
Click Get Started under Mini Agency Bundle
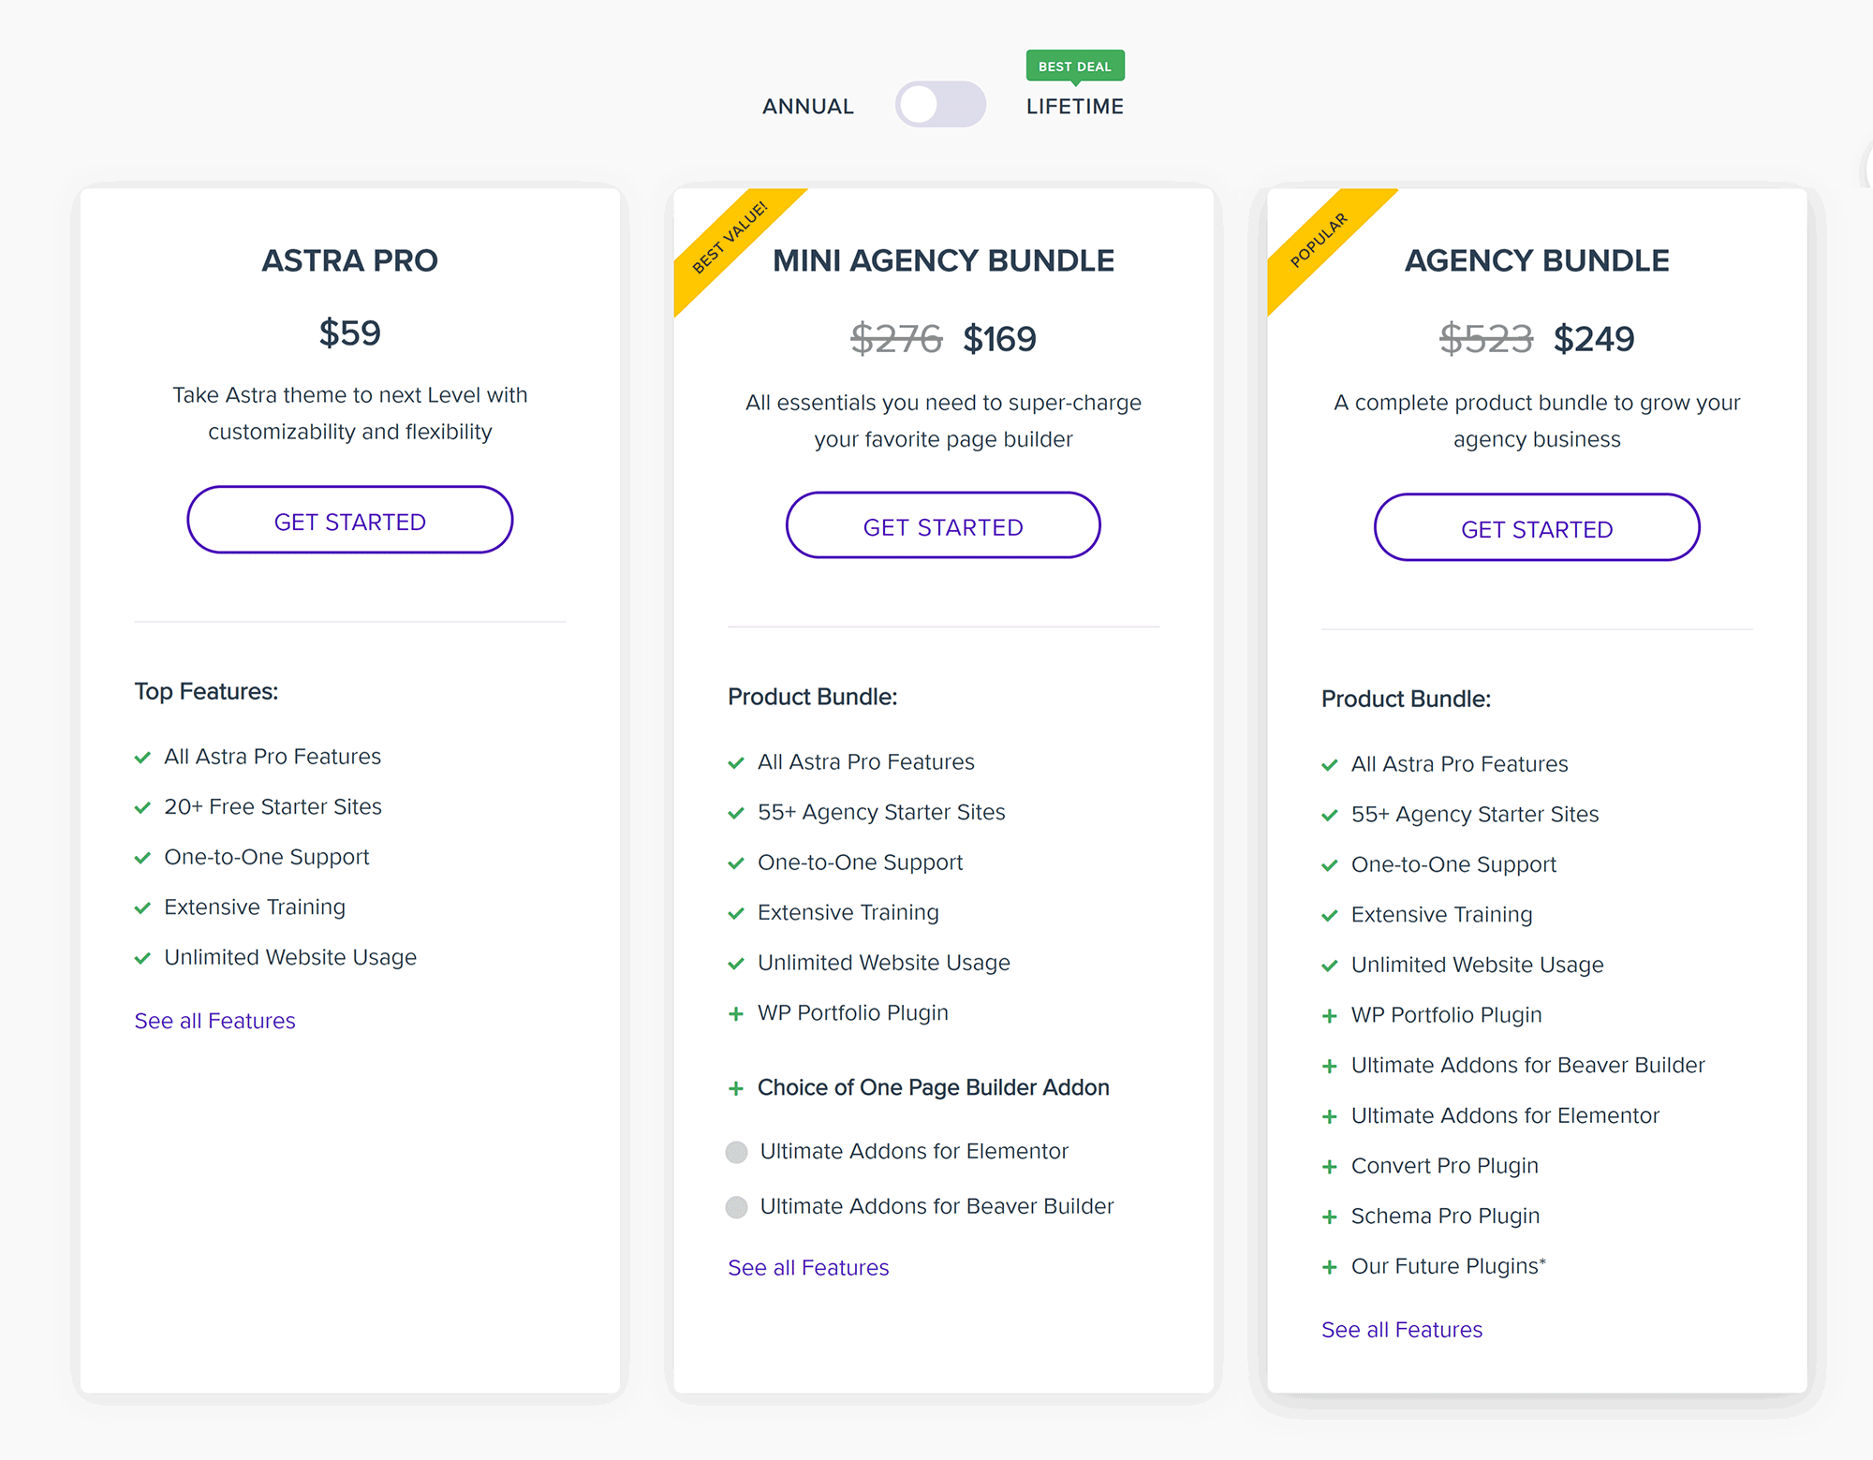(x=943, y=525)
